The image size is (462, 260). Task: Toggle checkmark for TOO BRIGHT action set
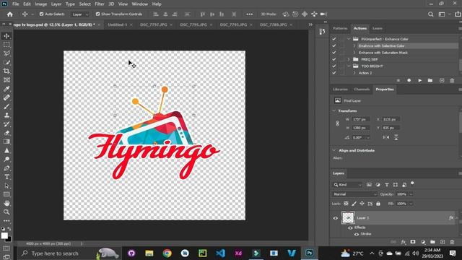click(x=334, y=66)
